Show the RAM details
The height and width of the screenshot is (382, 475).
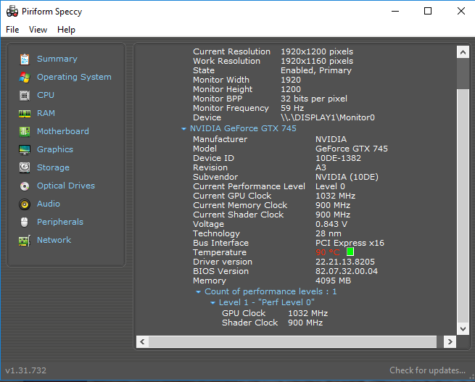point(46,113)
